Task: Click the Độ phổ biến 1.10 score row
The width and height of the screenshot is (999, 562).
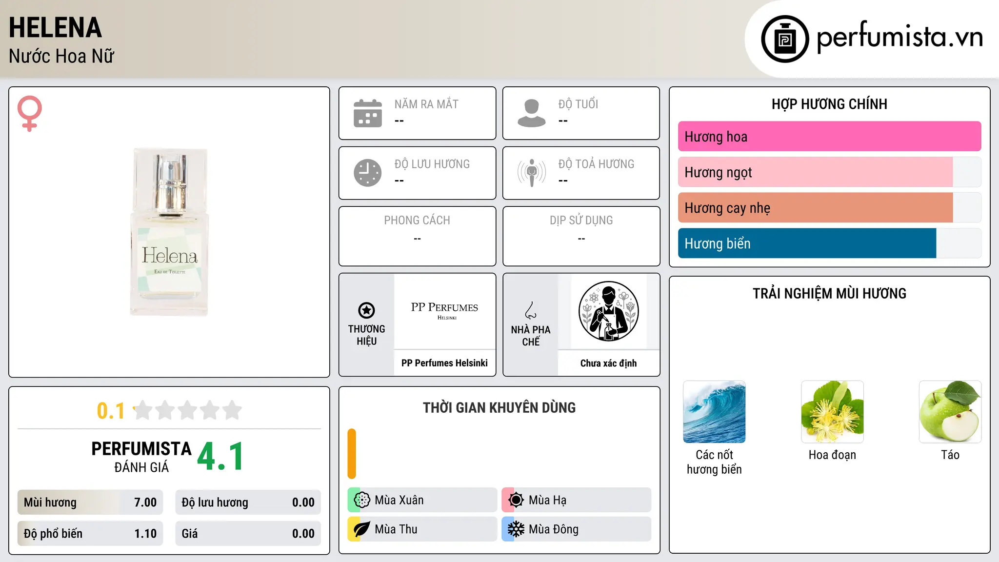Action: click(x=90, y=534)
